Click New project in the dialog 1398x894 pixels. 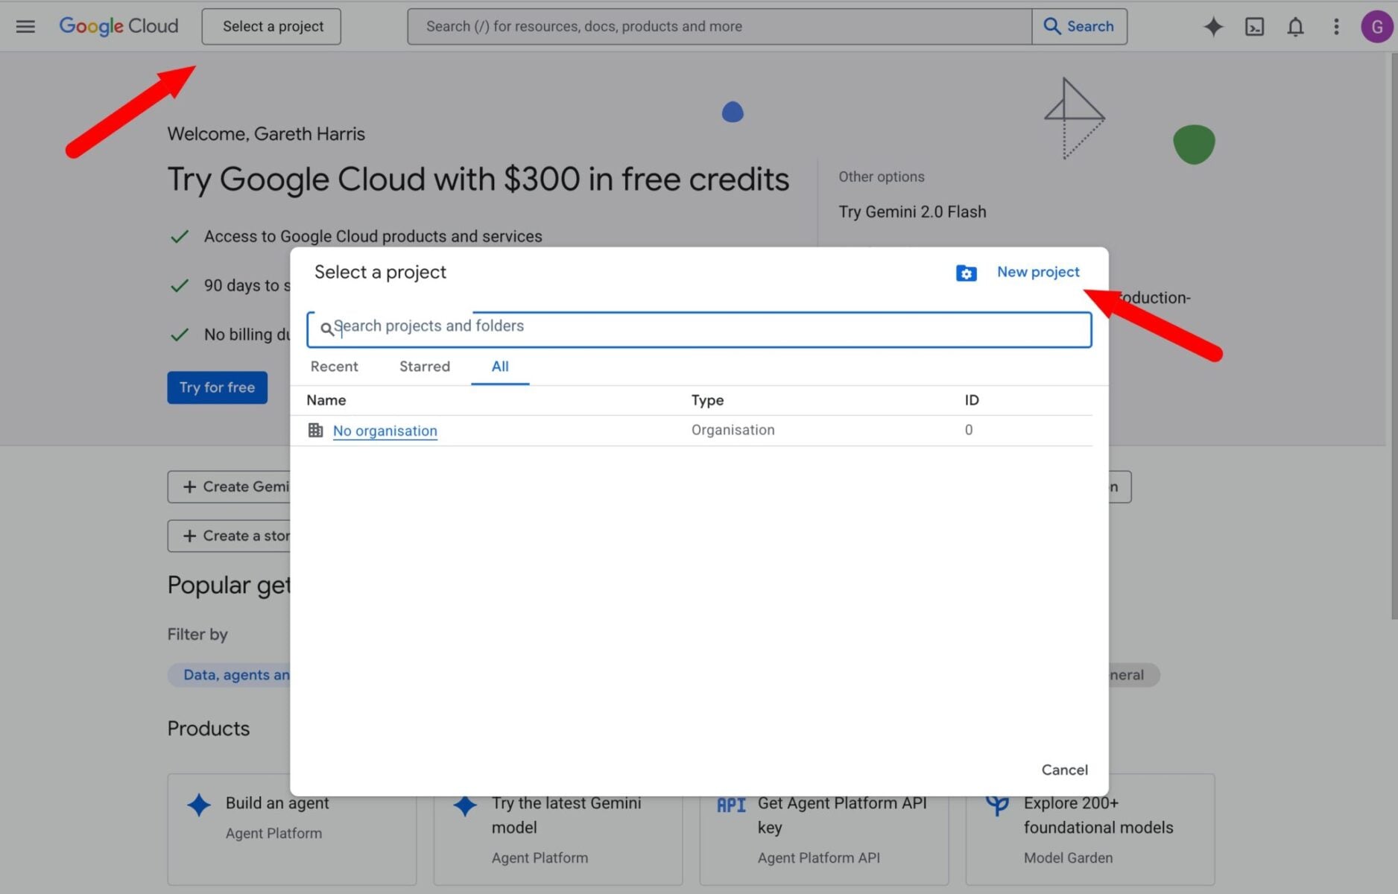point(1038,272)
